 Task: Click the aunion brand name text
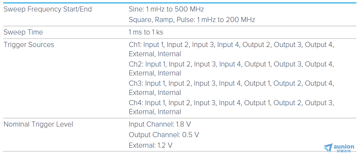point(344,146)
